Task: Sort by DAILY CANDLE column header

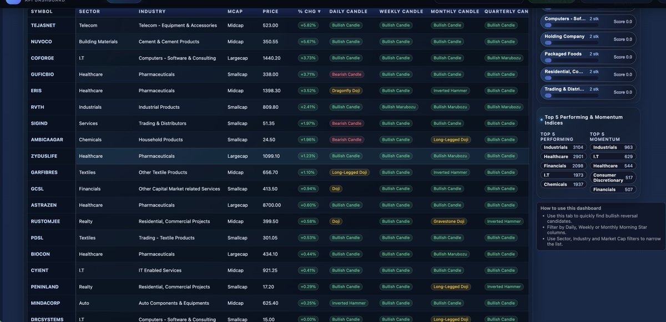Action: (349, 11)
